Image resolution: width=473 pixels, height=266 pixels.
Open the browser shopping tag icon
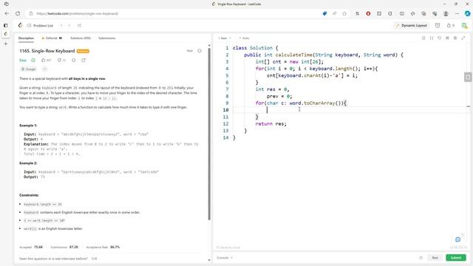pyautogui.click(x=324, y=13)
